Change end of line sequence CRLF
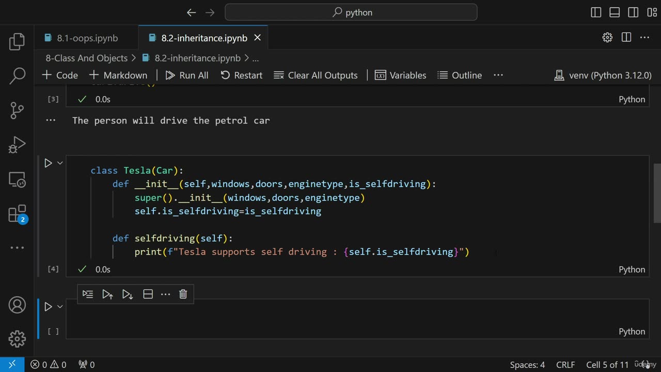The image size is (661, 372). click(565, 365)
